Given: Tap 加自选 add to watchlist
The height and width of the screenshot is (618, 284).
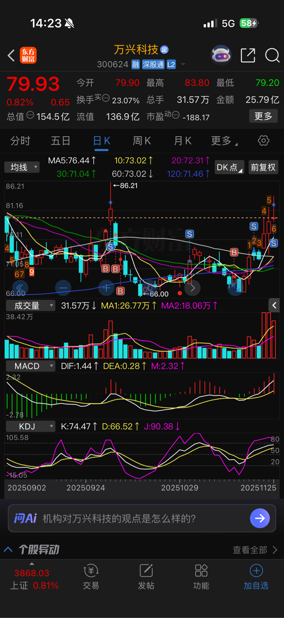Looking at the screenshot, I should 256,577.
